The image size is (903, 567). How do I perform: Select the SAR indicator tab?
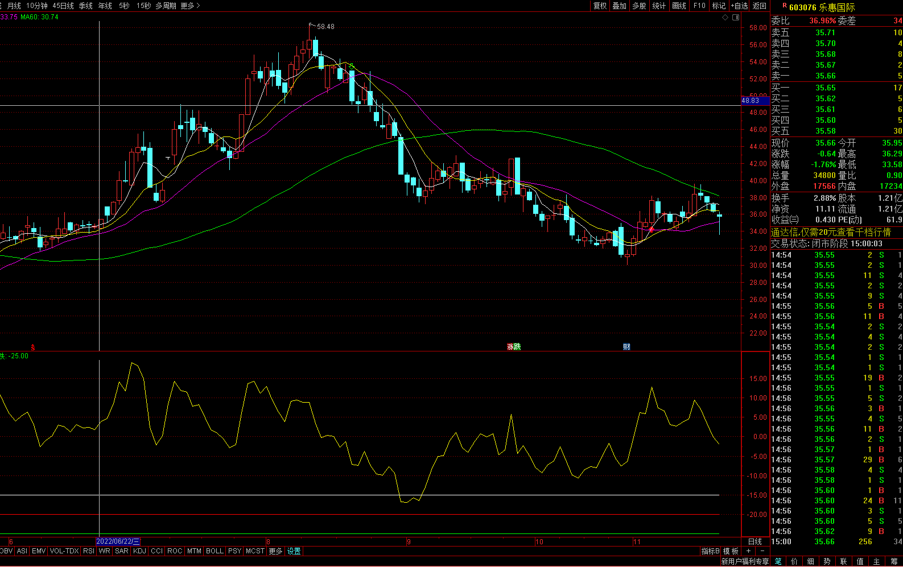pos(122,551)
